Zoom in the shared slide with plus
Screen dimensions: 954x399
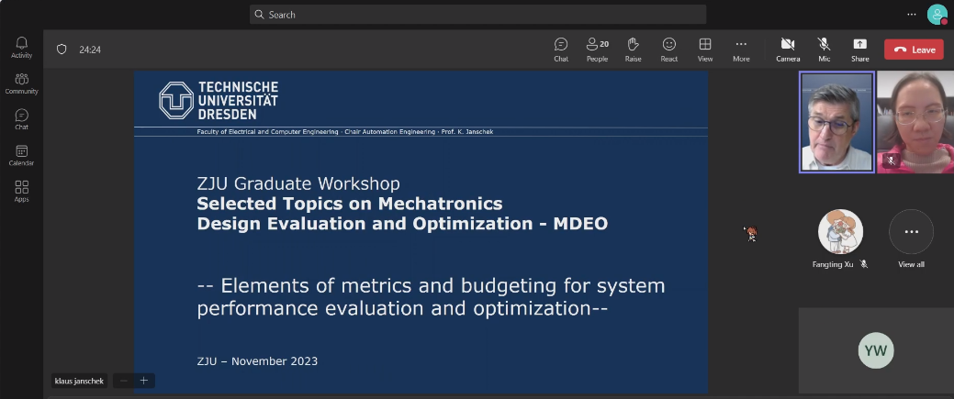(x=144, y=381)
